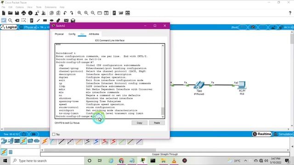
Task: Open the Config tab in Switch2
Action: click(72, 34)
